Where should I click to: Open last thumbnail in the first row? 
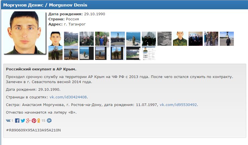coord(227,39)
